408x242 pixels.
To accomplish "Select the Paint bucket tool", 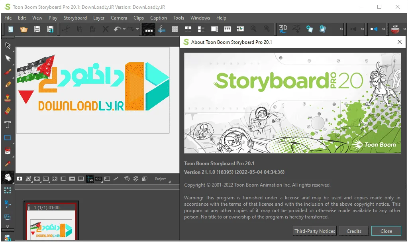I will point(8,151).
